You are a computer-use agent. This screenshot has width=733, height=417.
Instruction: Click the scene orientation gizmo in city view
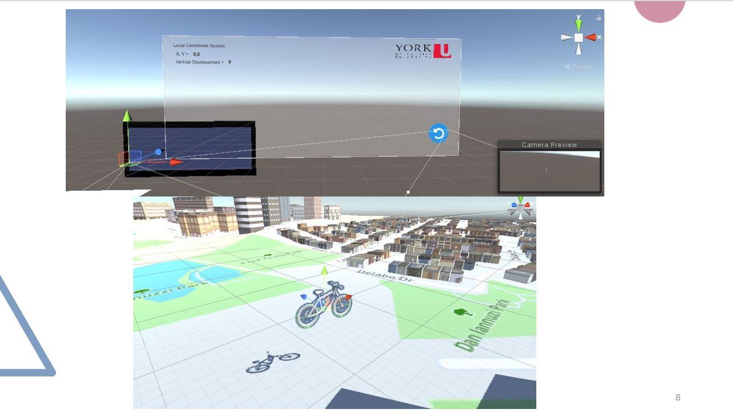tap(520, 209)
